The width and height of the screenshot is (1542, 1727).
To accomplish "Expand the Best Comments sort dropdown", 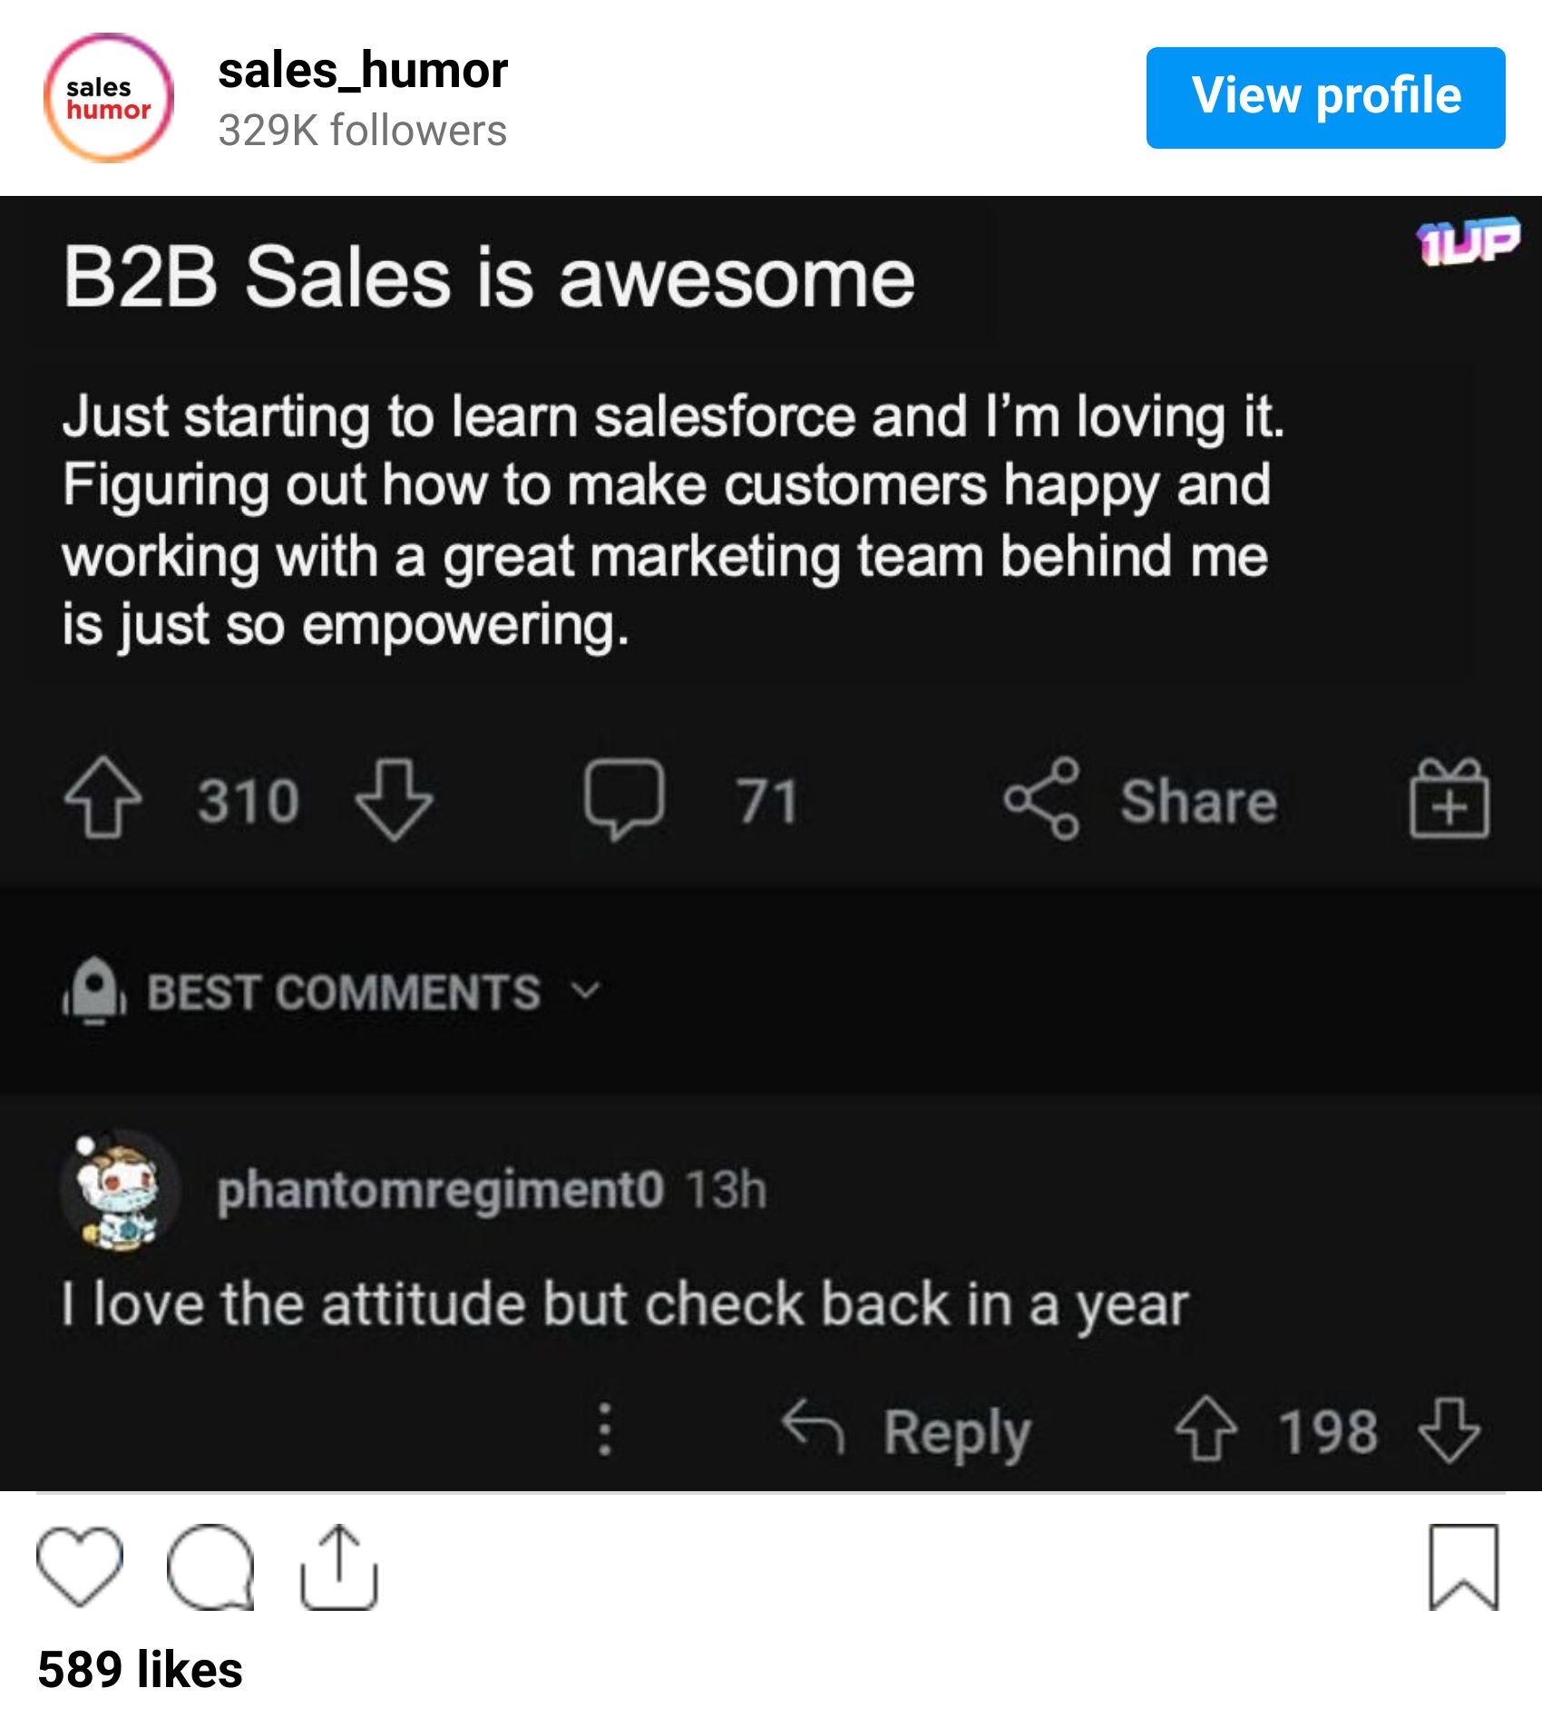I will pos(586,990).
